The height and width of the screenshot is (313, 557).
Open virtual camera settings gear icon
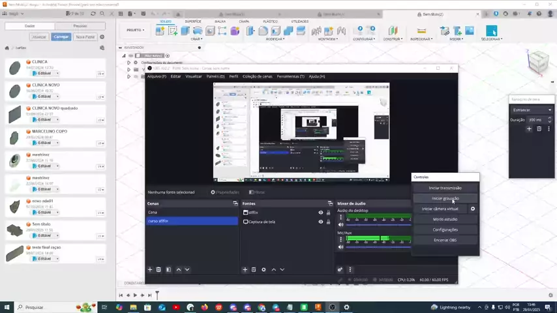tap(473, 209)
